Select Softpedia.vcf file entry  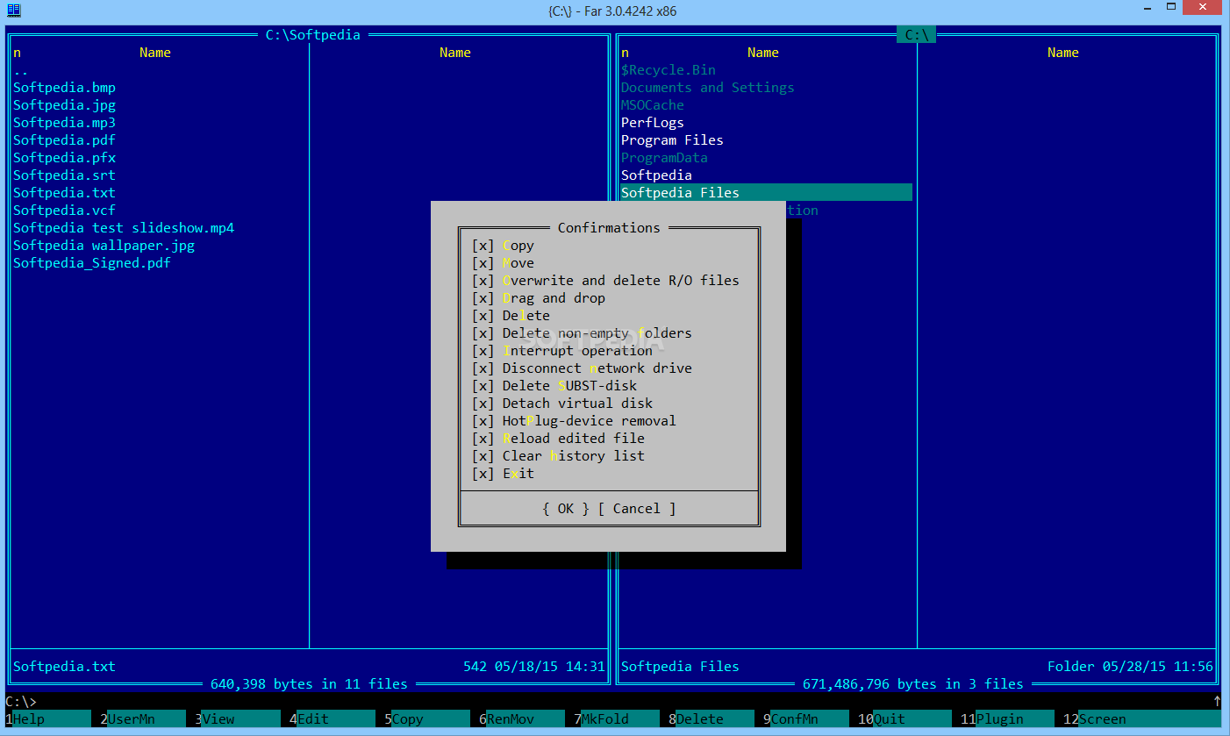point(64,211)
